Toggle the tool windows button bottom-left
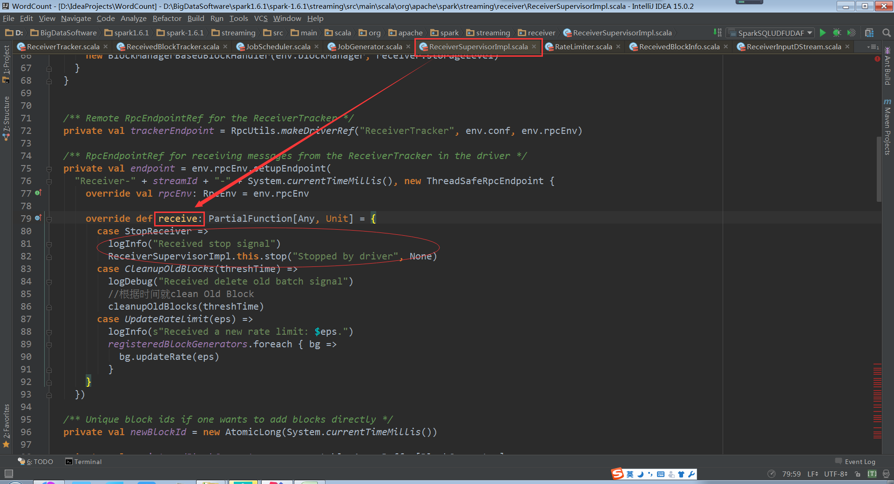894x484 pixels. click(8, 473)
